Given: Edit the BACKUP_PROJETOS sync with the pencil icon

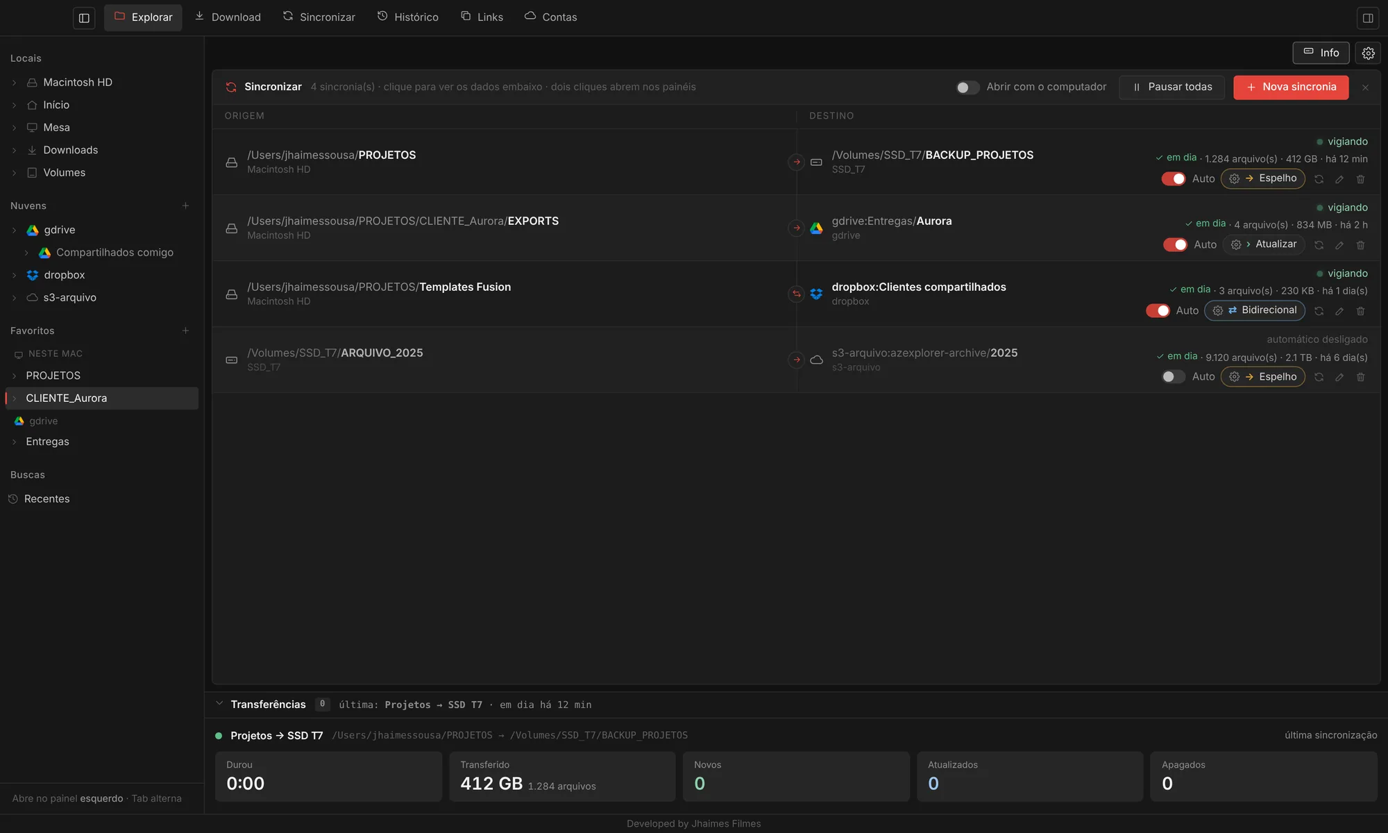Looking at the screenshot, I should [1339, 179].
